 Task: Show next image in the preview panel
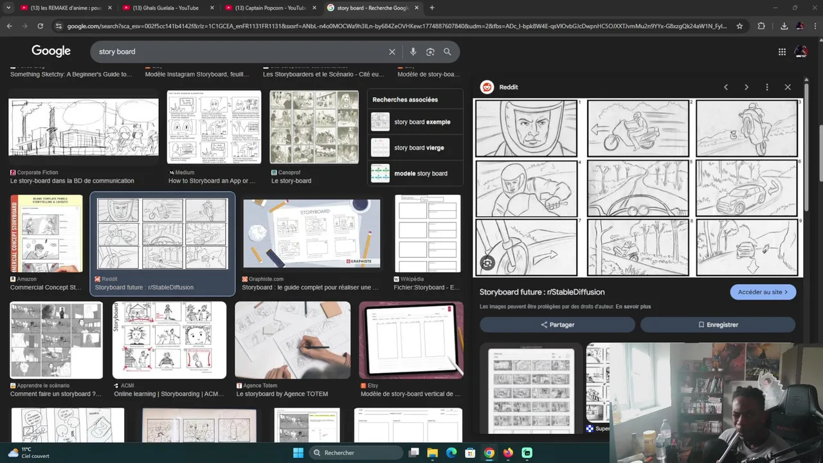point(746,87)
